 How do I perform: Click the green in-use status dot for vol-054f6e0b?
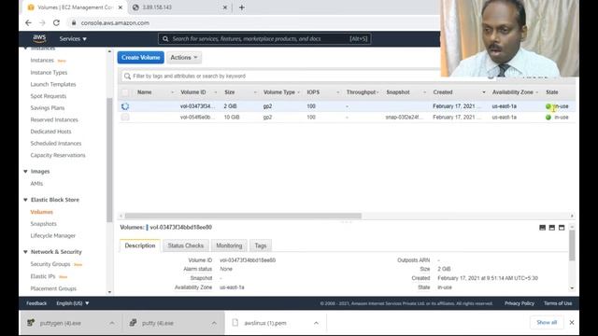[x=548, y=118]
